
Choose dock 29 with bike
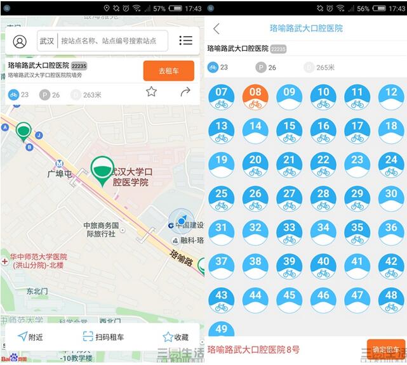(x=357, y=199)
